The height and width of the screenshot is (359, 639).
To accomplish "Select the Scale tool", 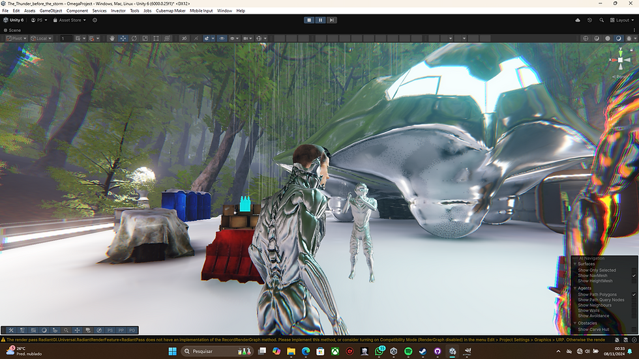I will (x=145, y=38).
